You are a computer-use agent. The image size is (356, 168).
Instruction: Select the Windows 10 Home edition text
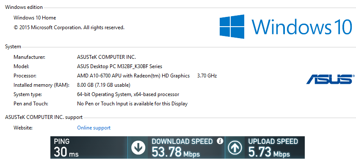(35, 18)
